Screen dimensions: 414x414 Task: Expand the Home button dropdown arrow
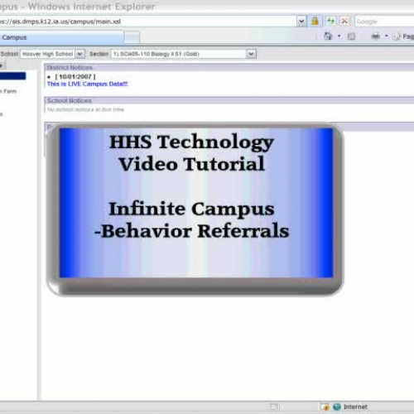pos(339,36)
